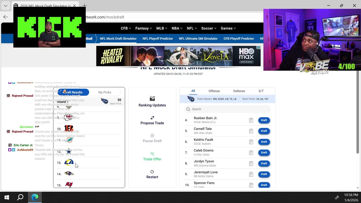Viewport: 361px width, 203px height.
Task: Click the Restart circular arrow icon
Action: [x=152, y=172]
